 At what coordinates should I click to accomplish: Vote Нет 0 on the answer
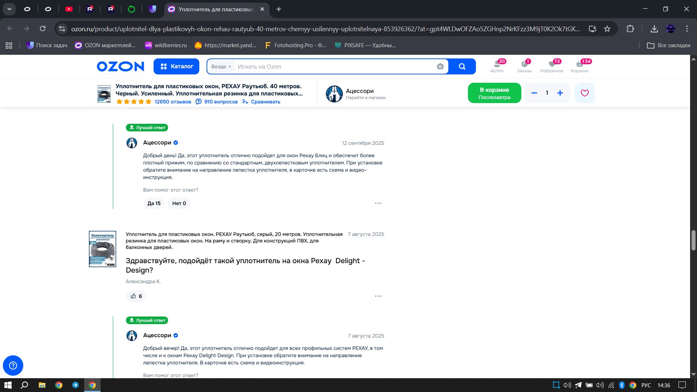tap(179, 203)
